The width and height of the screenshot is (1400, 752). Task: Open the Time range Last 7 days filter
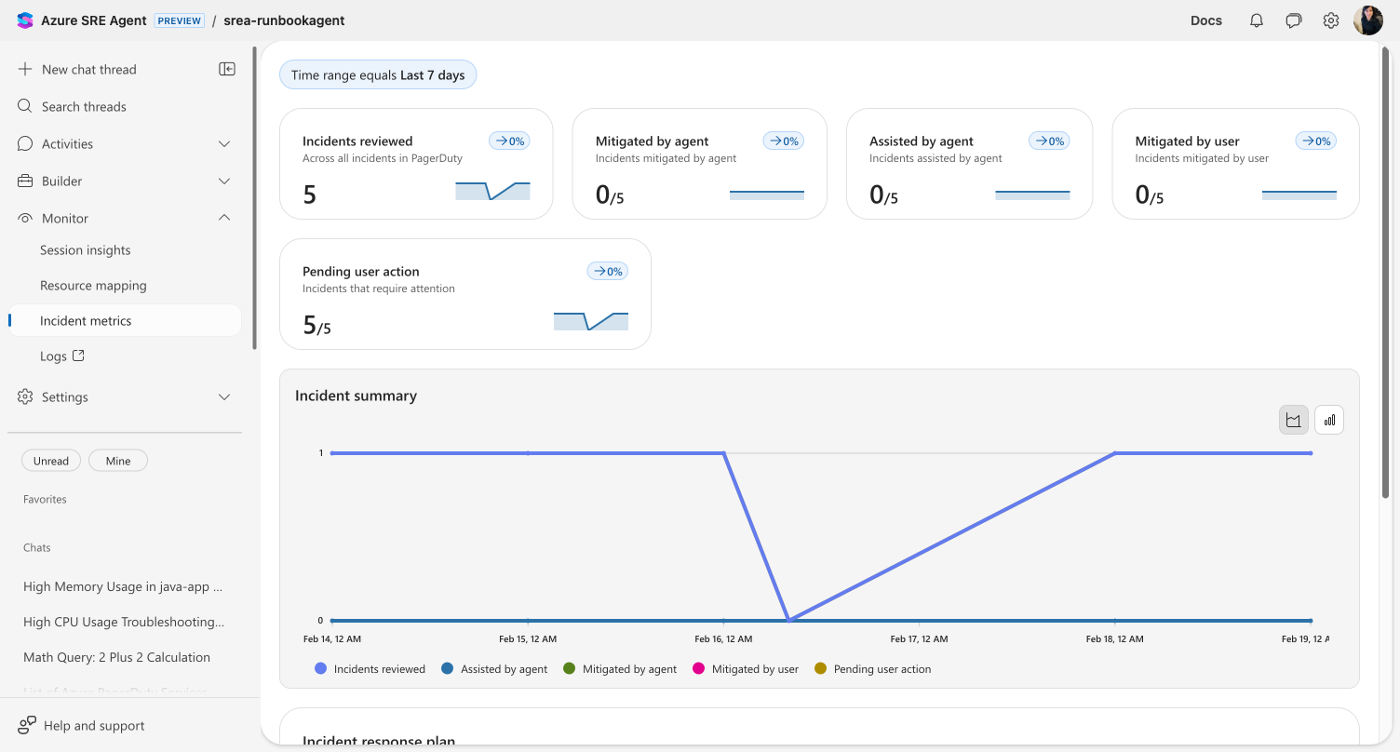[x=378, y=74]
